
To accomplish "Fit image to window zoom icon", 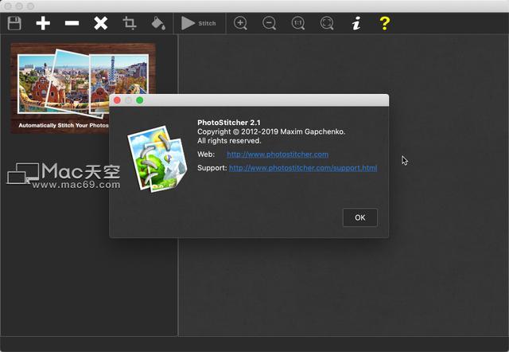I will coord(327,23).
